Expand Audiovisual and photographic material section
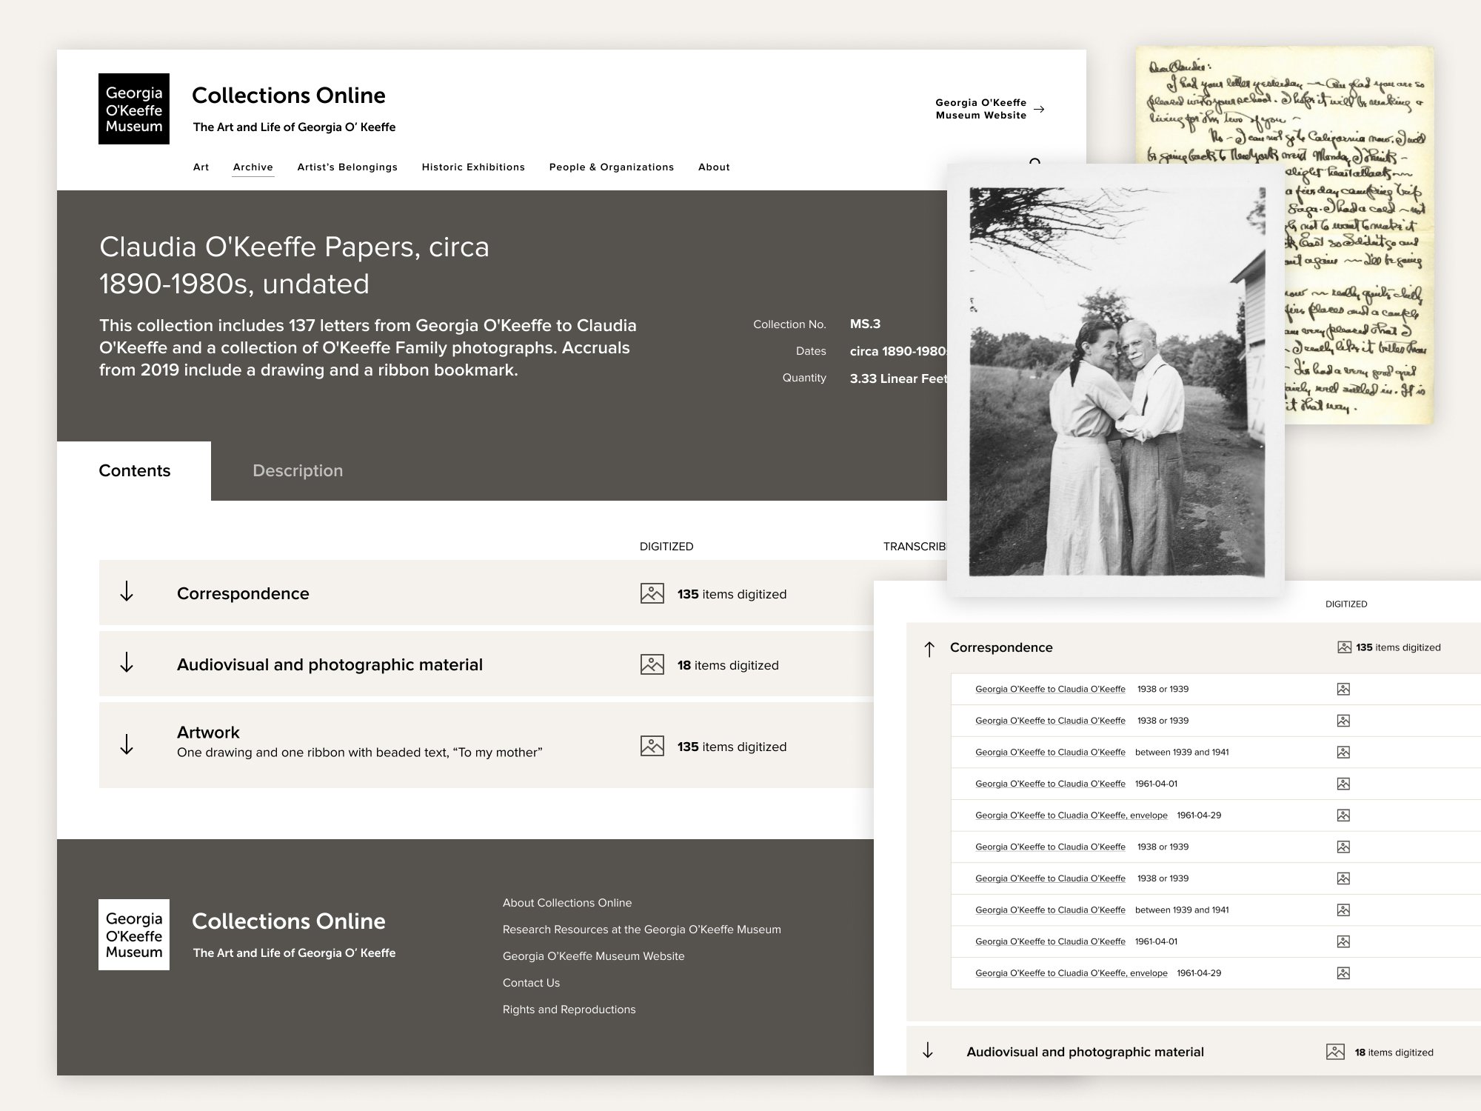Image resolution: width=1481 pixels, height=1111 pixels. point(127,663)
